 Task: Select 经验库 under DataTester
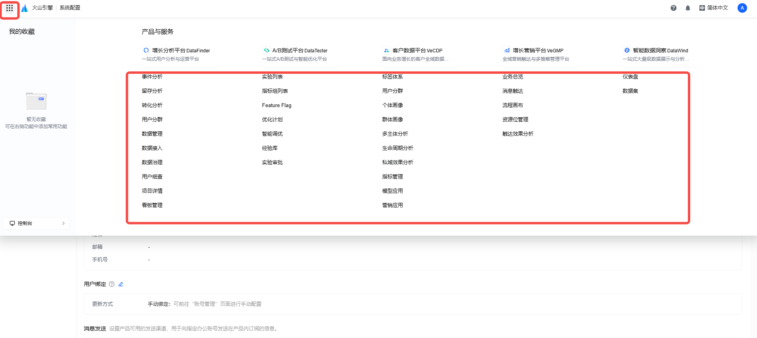click(270, 148)
